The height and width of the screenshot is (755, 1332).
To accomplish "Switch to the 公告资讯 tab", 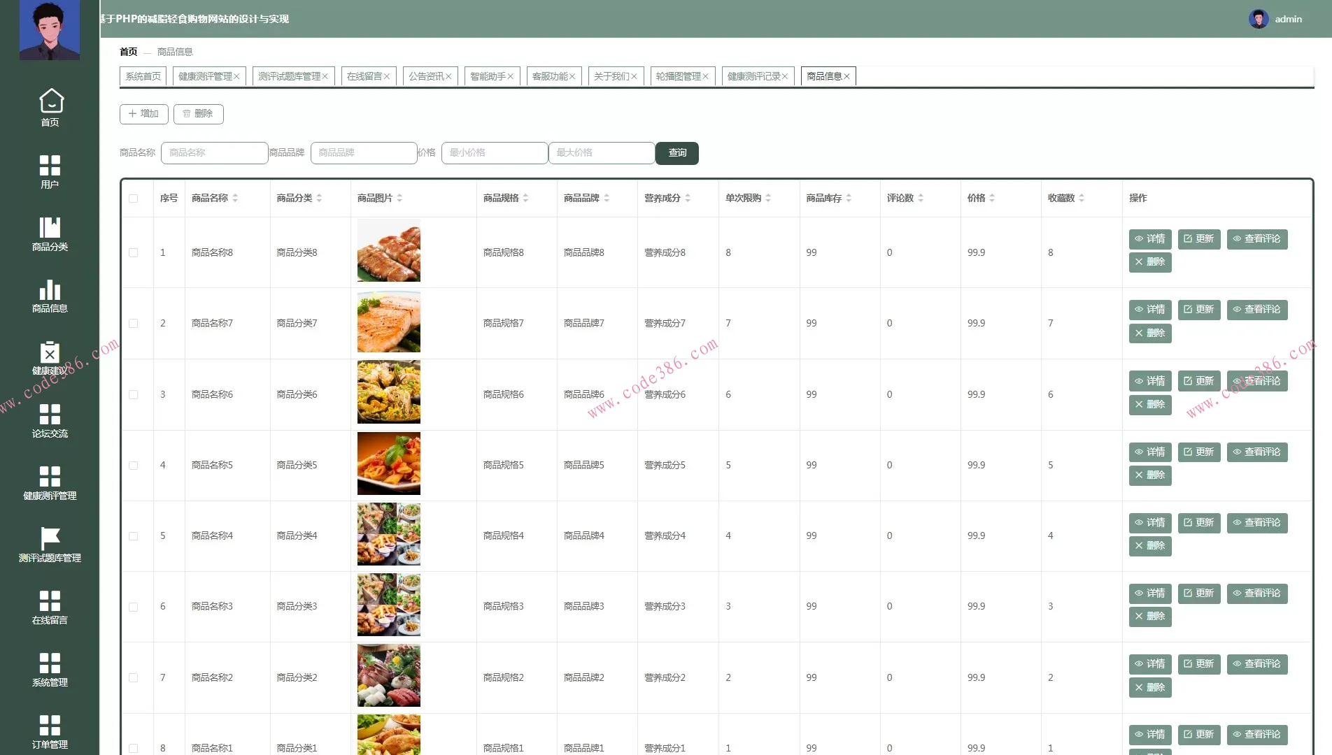I will 426,76.
